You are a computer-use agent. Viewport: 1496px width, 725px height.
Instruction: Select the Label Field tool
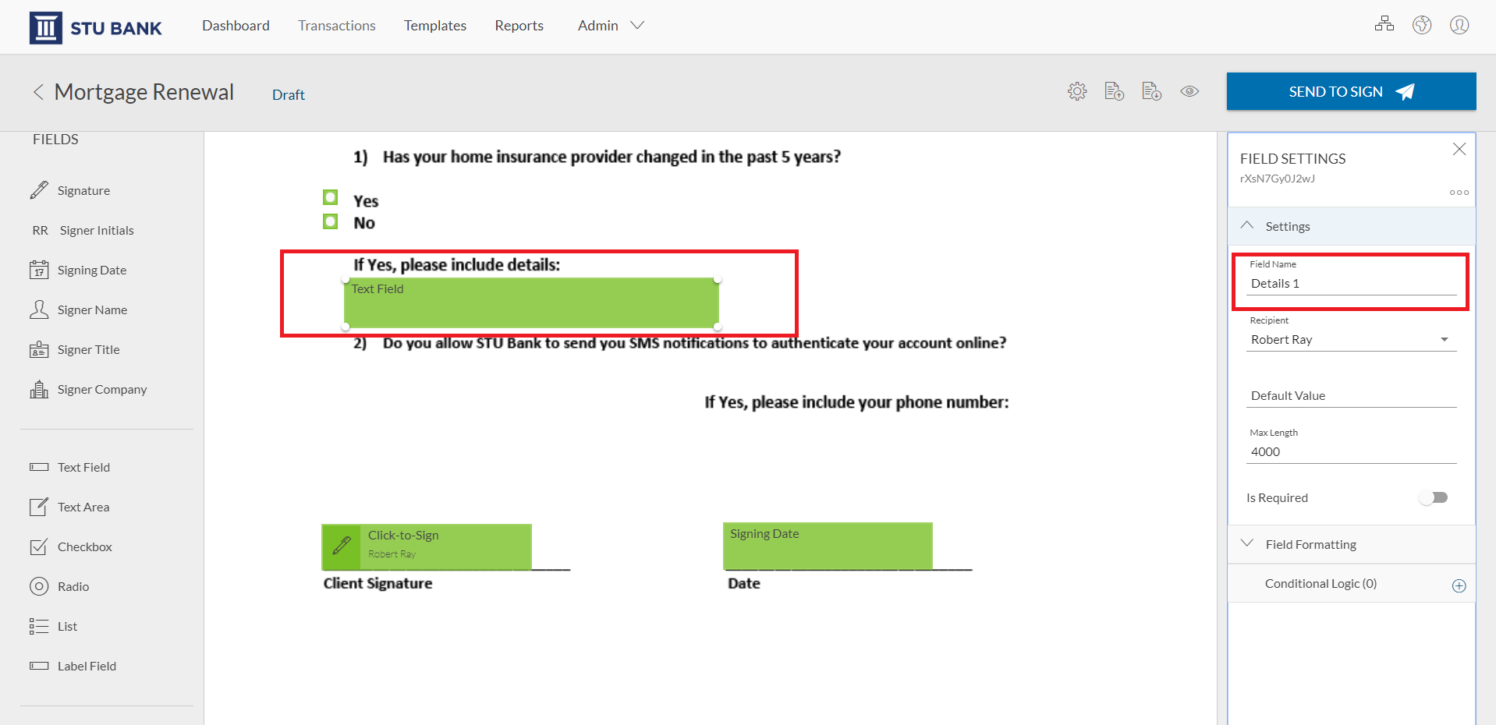pyautogui.click(x=73, y=666)
